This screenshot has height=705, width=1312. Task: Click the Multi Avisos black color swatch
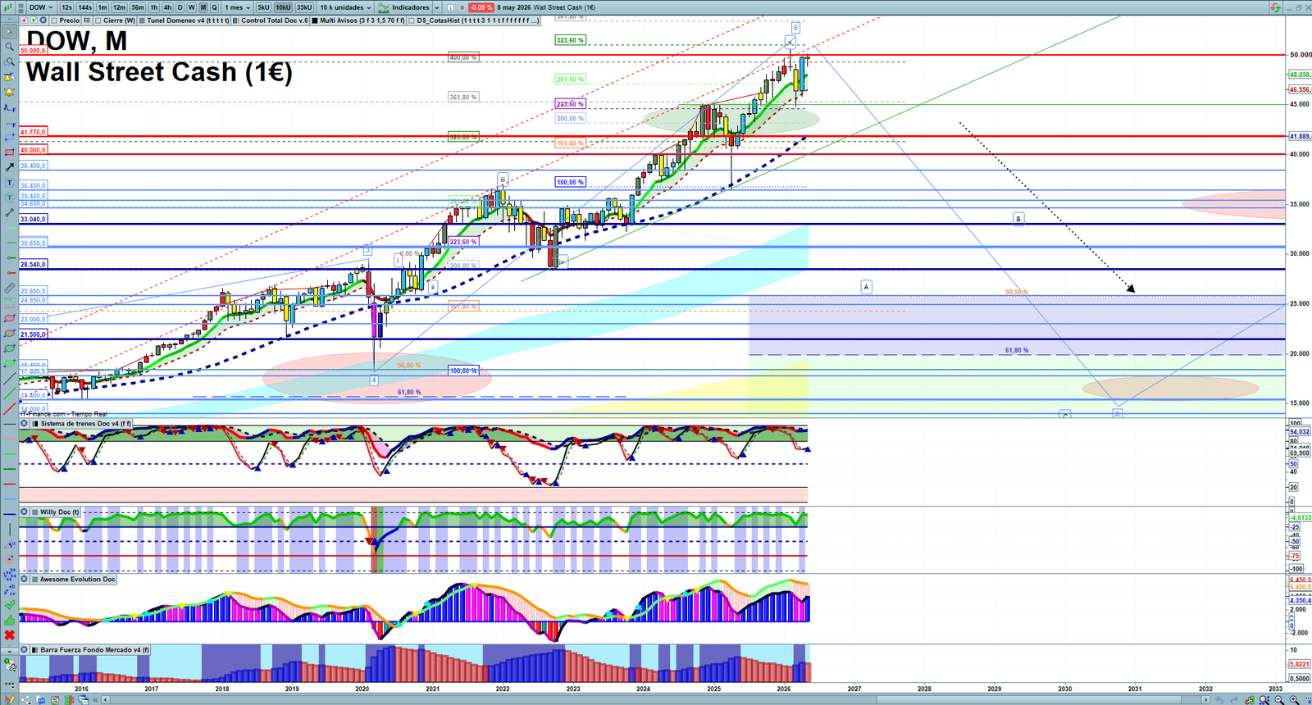(x=315, y=20)
